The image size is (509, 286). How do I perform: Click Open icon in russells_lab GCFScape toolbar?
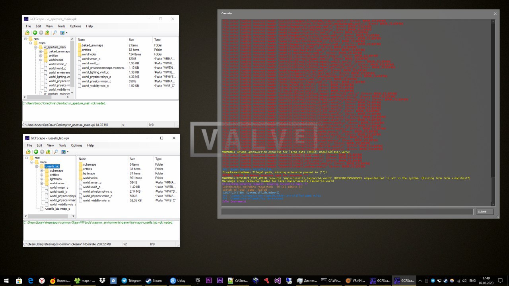coord(28,152)
